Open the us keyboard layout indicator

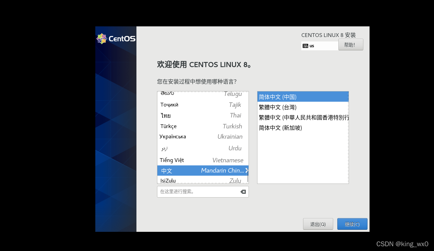click(320, 46)
